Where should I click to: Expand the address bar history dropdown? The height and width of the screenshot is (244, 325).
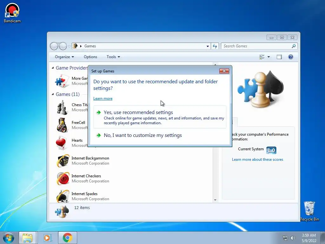pos(208,46)
